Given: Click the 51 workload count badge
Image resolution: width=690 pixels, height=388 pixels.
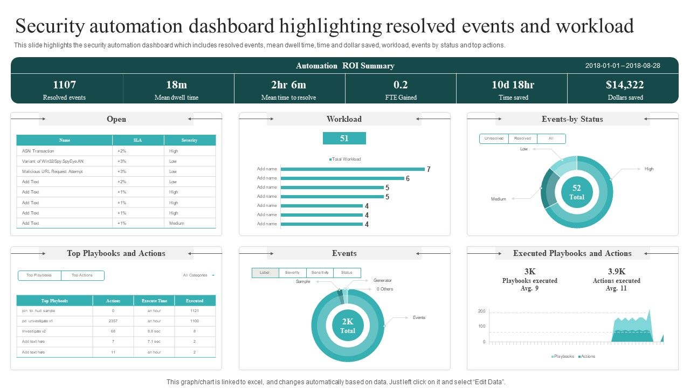Looking at the screenshot, I should click(x=344, y=138).
